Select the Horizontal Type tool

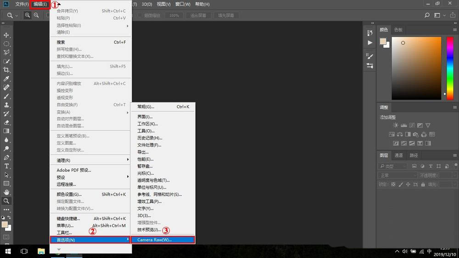pos(6,166)
